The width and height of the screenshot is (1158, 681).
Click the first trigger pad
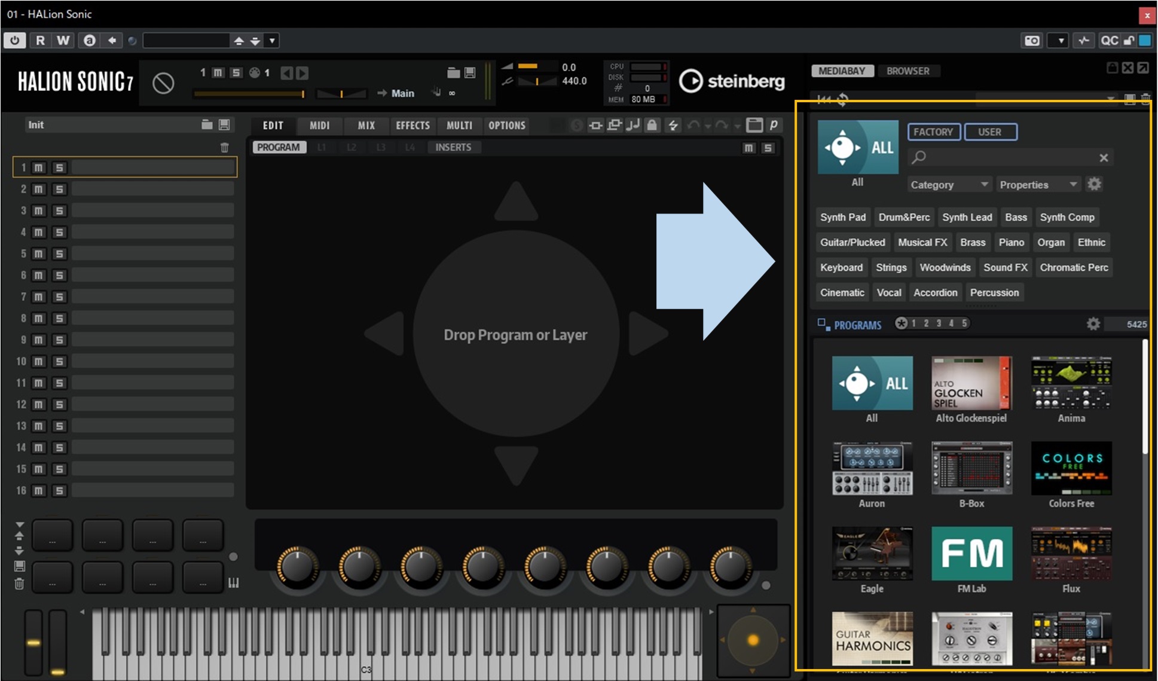tap(52, 535)
